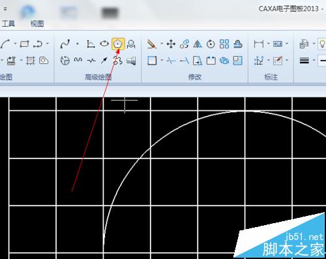
Task: Select the dashed rectangle Trim tool
Action: 152,61
